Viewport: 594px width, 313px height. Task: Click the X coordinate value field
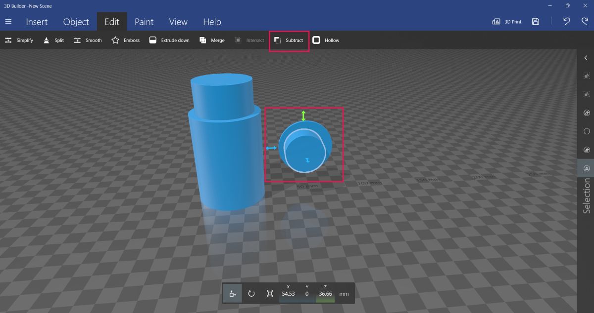(289, 293)
